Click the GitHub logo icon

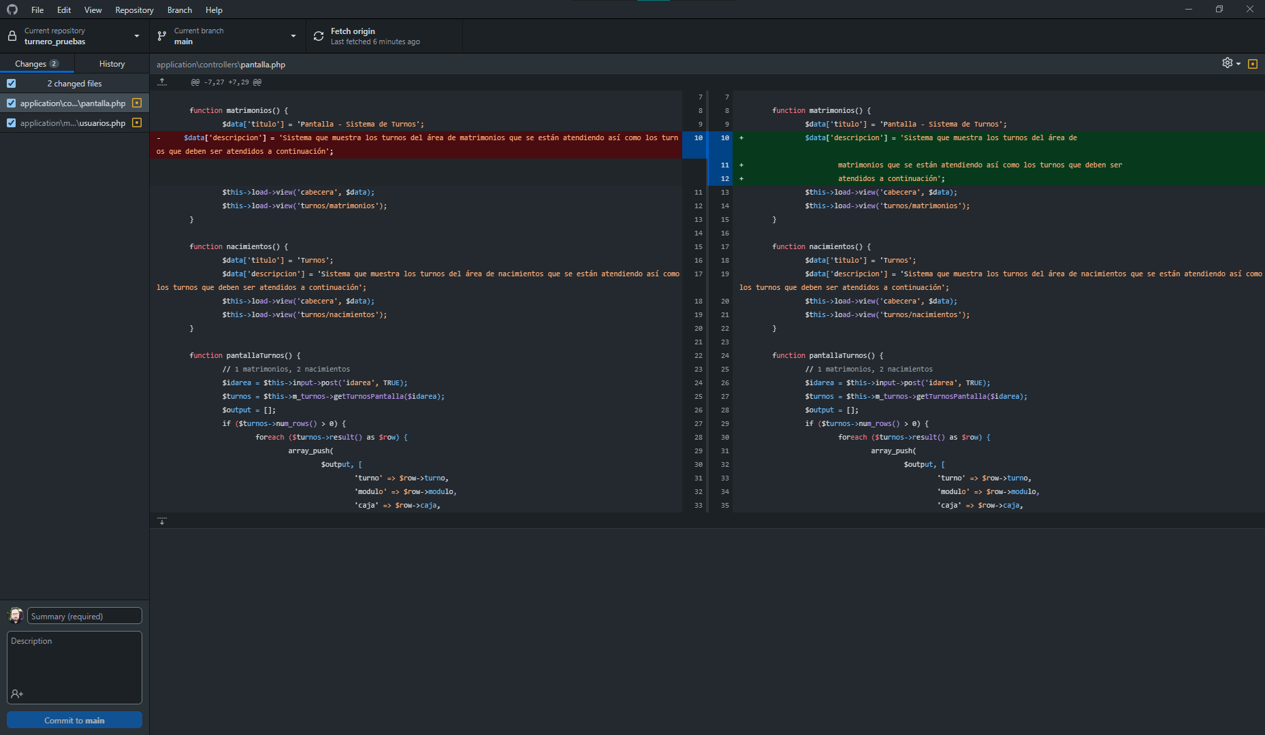pyautogui.click(x=12, y=10)
